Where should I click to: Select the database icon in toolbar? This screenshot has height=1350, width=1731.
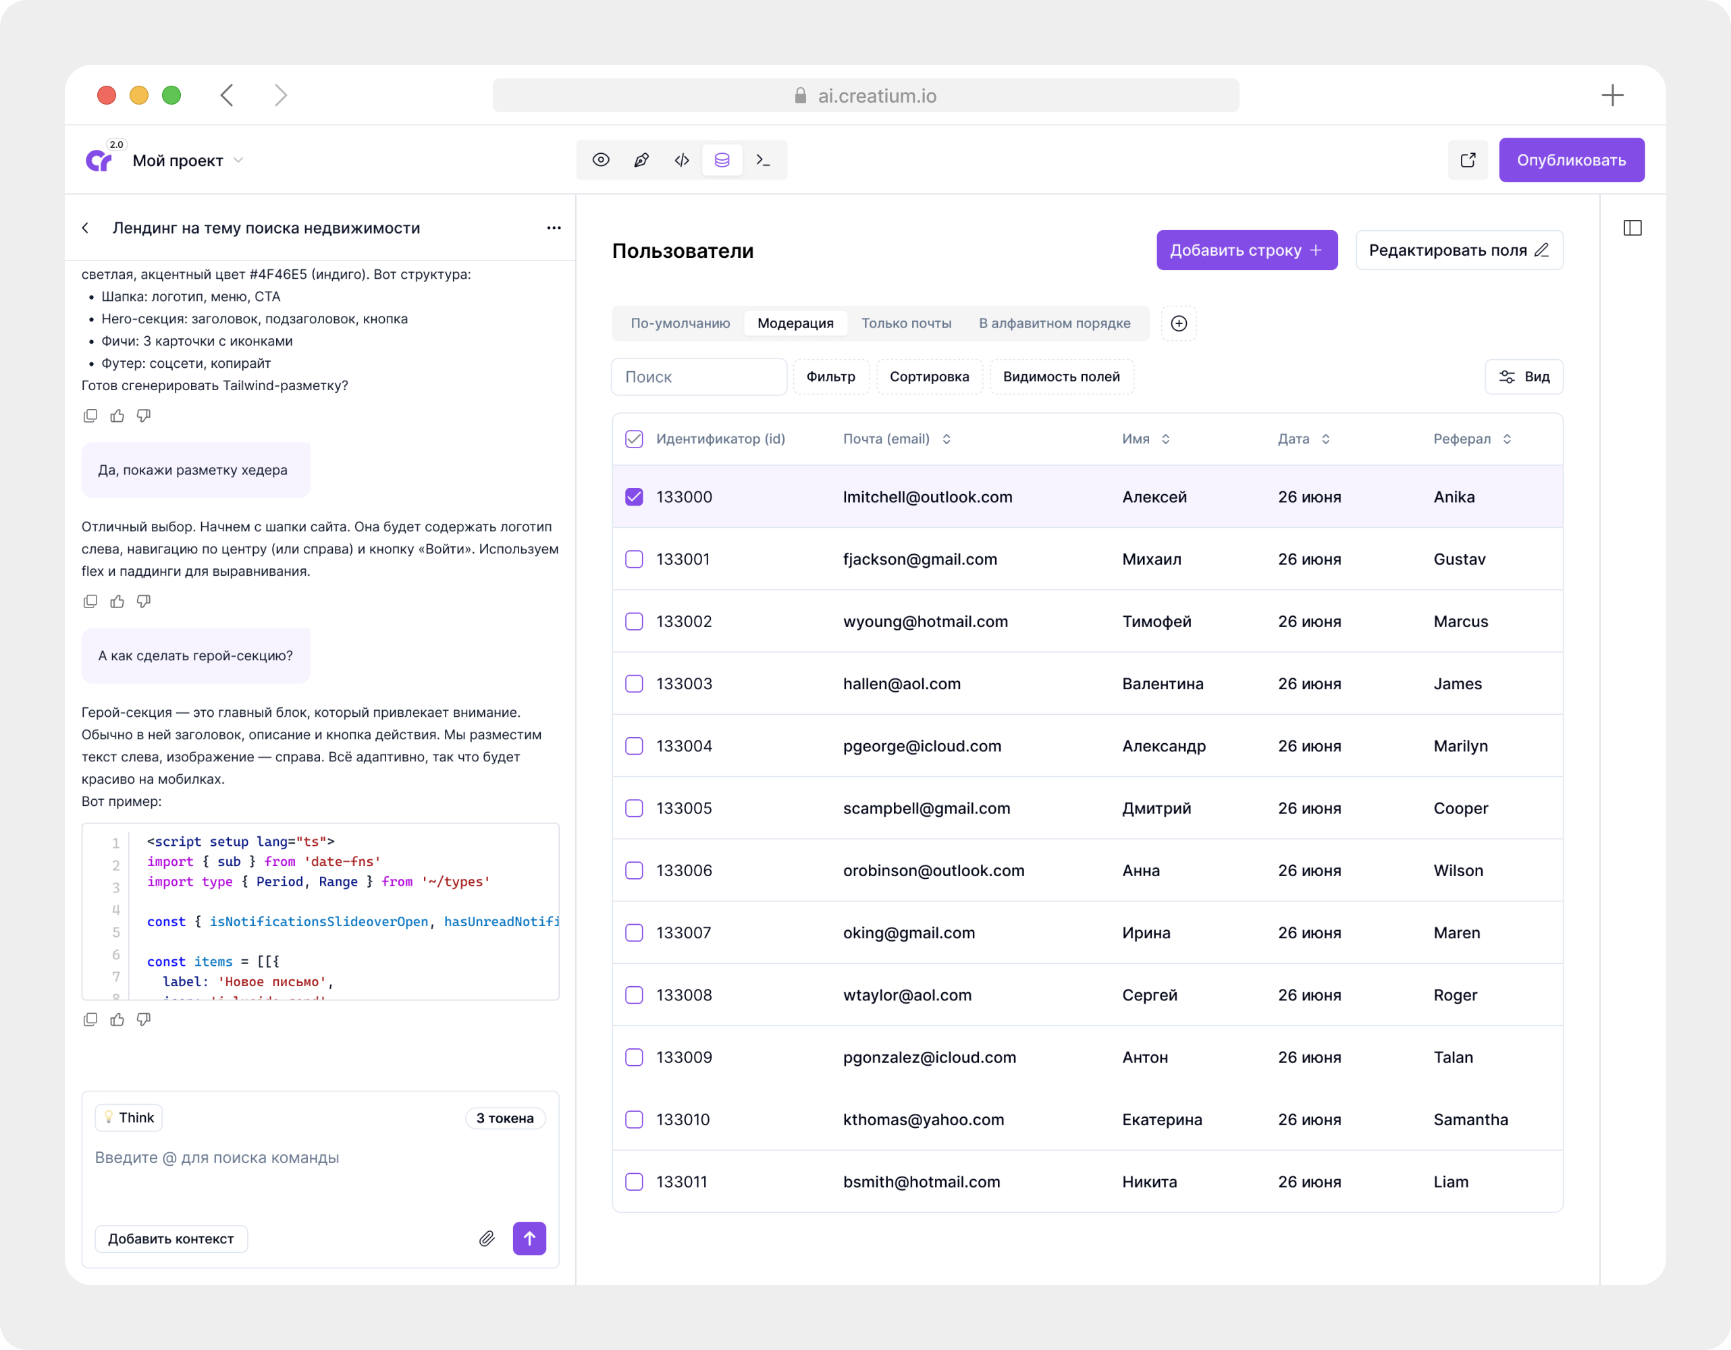pos(722,160)
